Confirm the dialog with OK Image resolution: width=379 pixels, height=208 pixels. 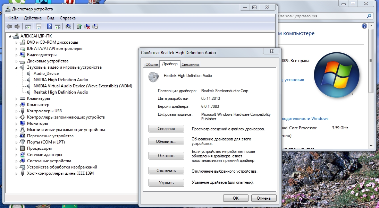click(236, 198)
